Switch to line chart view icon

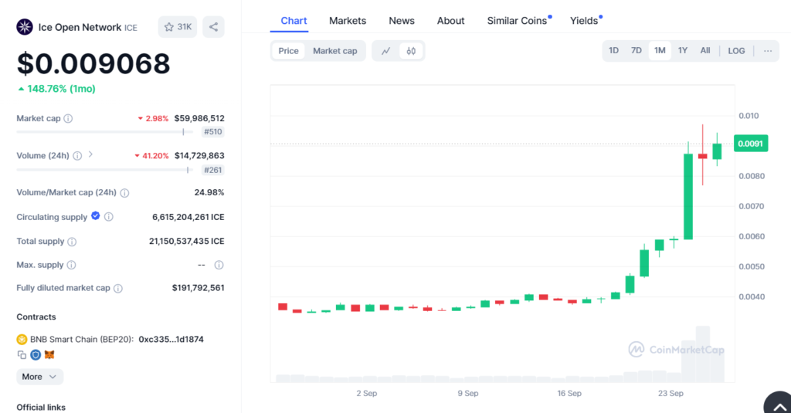386,51
